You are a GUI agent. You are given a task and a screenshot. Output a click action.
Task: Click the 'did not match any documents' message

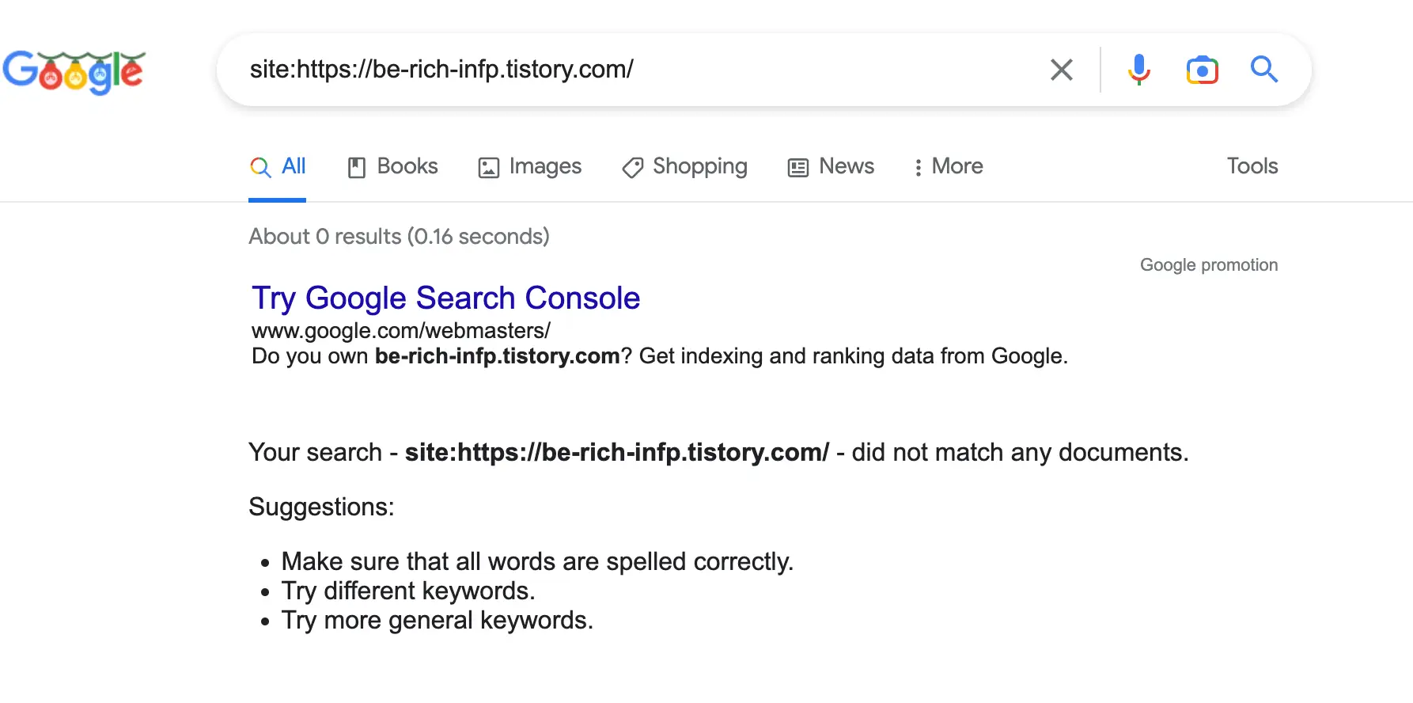pos(718,452)
